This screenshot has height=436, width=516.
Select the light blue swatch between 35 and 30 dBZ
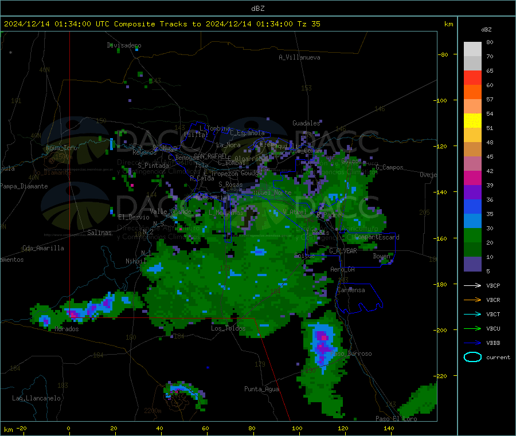point(472,221)
